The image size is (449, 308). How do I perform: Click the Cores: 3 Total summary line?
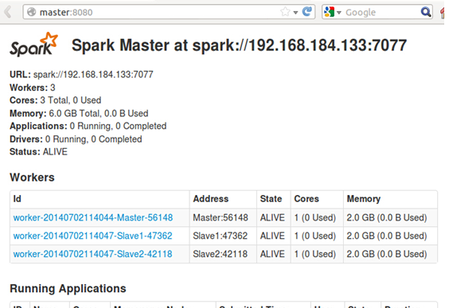pyautogui.click(x=56, y=100)
